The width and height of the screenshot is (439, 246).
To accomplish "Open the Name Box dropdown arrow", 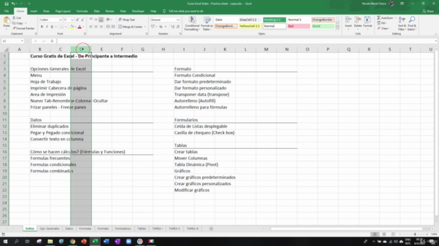I will click(x=22, y=41).
